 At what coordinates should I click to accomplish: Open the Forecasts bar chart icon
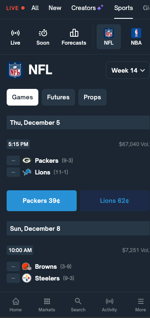[74, 33]
